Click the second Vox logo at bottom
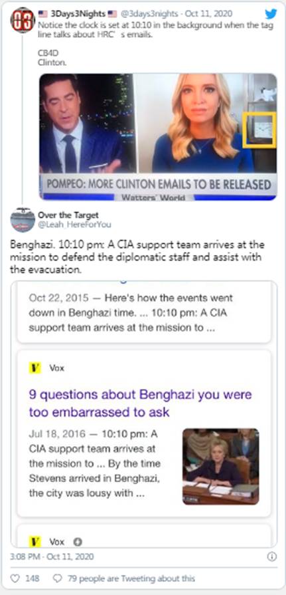 [35, 542]
